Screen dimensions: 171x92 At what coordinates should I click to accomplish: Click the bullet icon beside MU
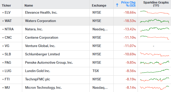coord(3,88)
